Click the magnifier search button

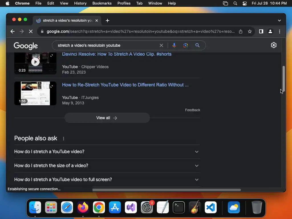[x=197, y=45]
